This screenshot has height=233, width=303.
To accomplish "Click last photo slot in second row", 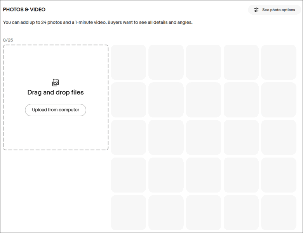I will point(279,100).
